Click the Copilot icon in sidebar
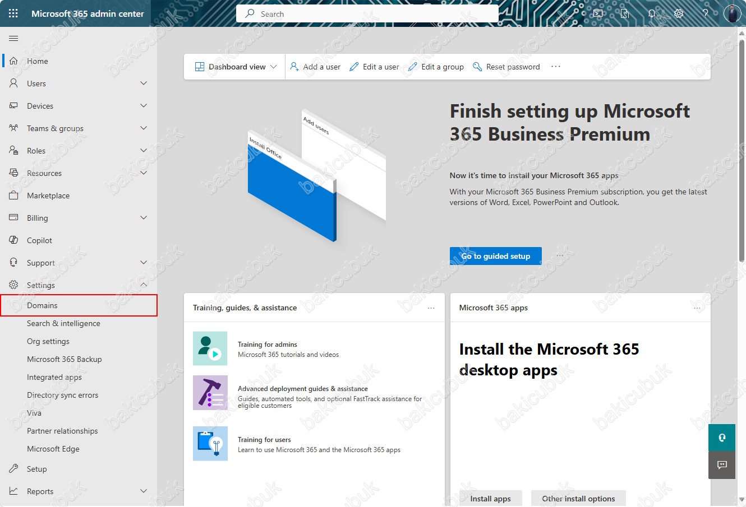Viewport: 746px width, 507px height. tap(13, 240)
